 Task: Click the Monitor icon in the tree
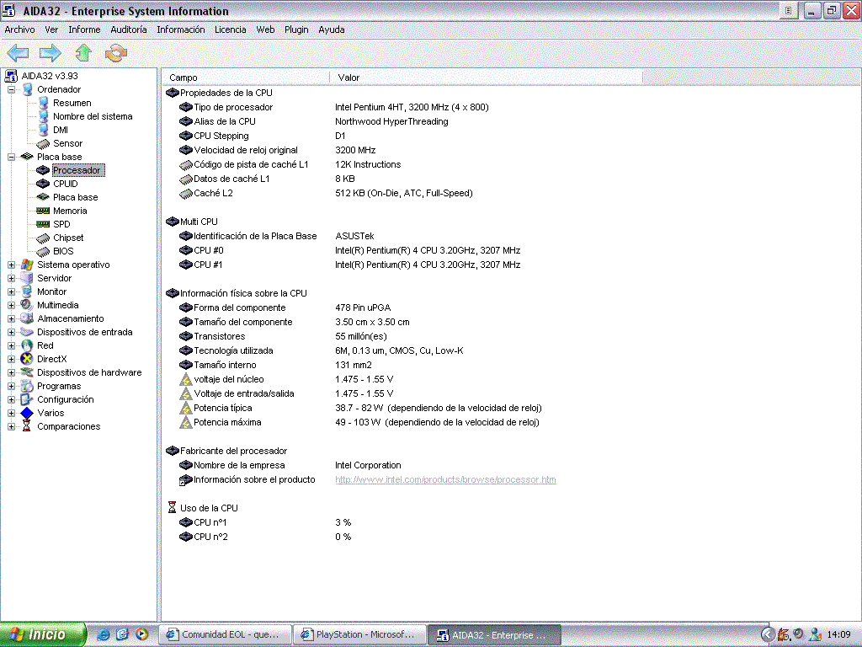click(x=27, y=291)
